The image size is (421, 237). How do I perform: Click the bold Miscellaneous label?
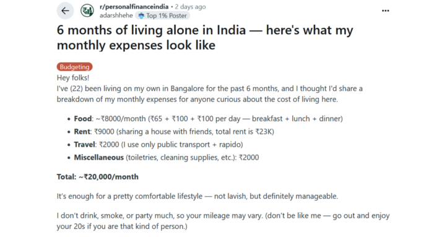(99, 157)
